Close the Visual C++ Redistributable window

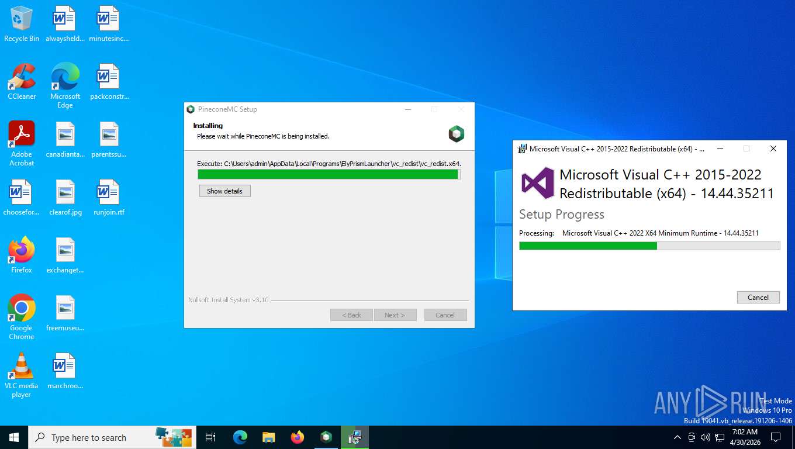(x=773, y=149)
